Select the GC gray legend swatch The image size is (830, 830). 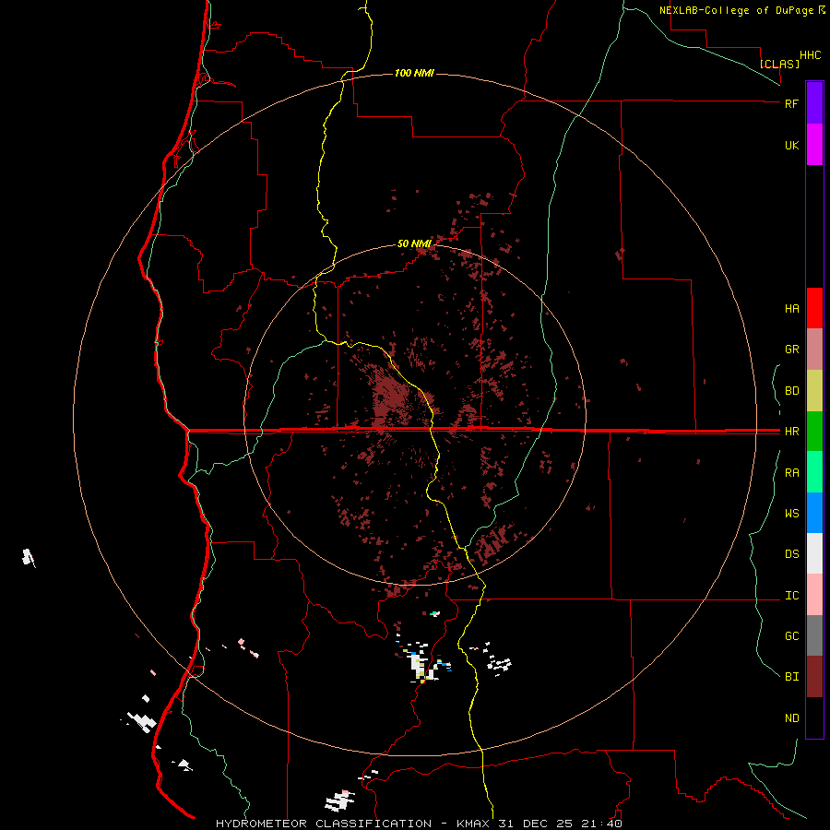tap(814, 635)
